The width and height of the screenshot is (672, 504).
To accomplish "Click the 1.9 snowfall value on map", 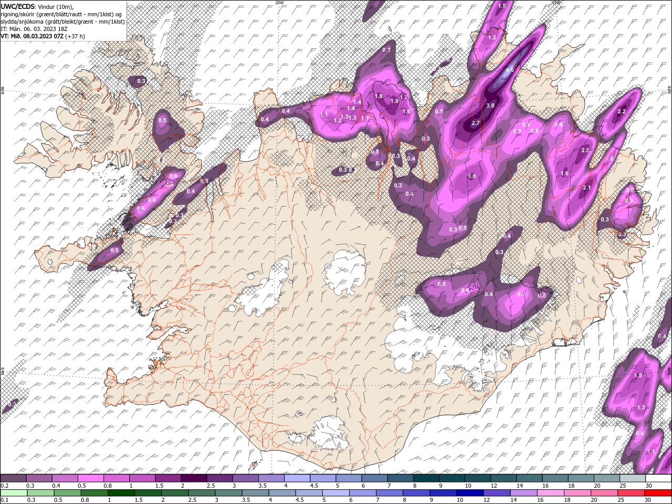I will pyautogui.click(x=394, y=101).
